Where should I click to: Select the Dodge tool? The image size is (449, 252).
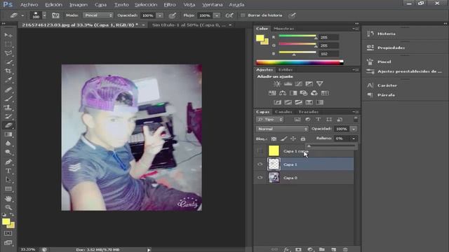pyautogui.click(x=8, y=153)
